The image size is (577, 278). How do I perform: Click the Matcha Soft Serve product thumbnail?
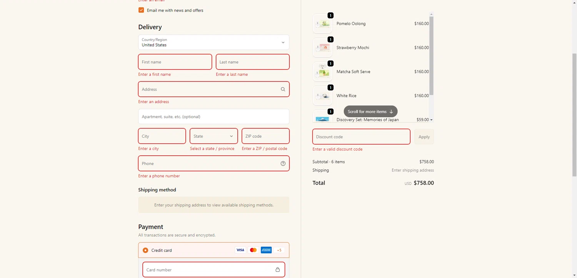(x=322, y=72)
